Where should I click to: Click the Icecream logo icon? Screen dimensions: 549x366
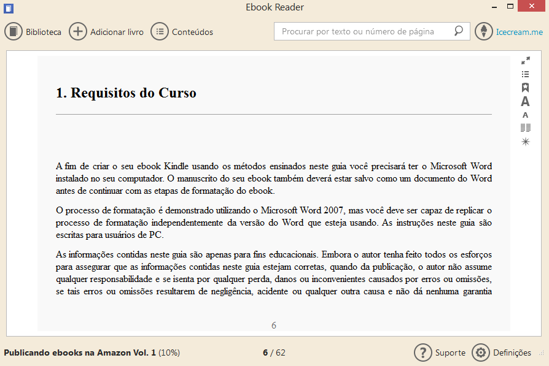pyautogui.click(x=484, y=31)
